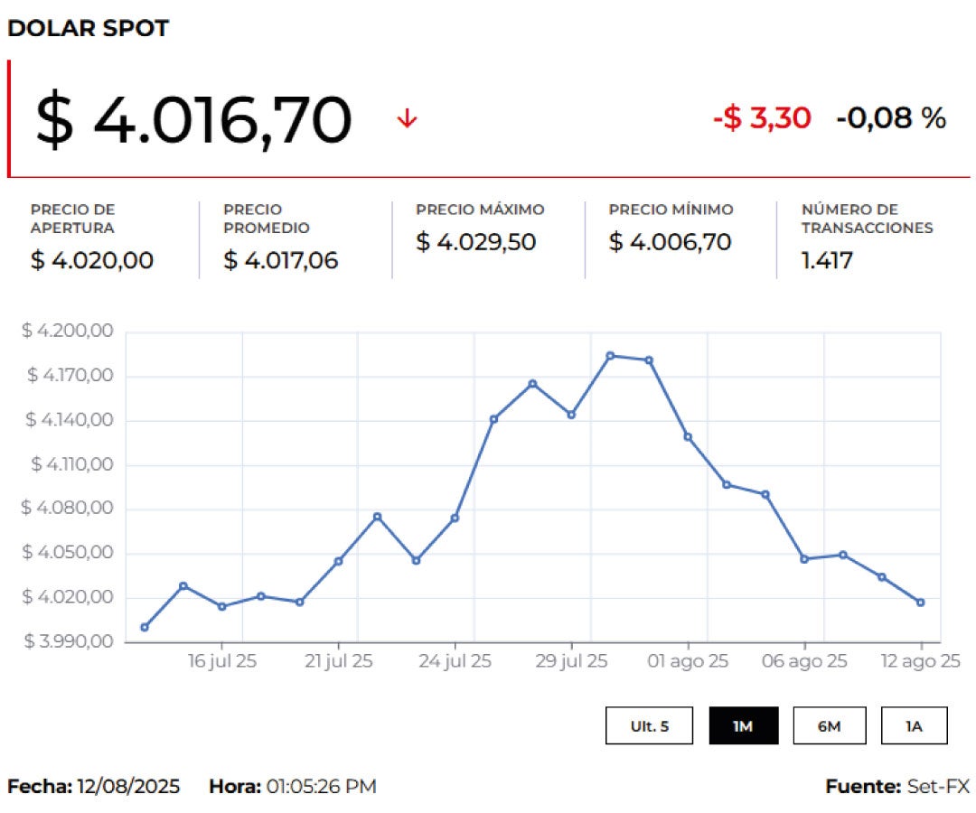Click the Precio Promedio value $ 4.017,06
Image resolution: width=976 pixels, height=813 pixels.
[280, 261]
